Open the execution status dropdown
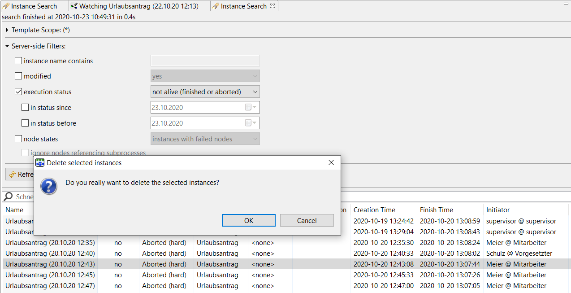This screenshot has width=571, height=293. coord(205,92)
